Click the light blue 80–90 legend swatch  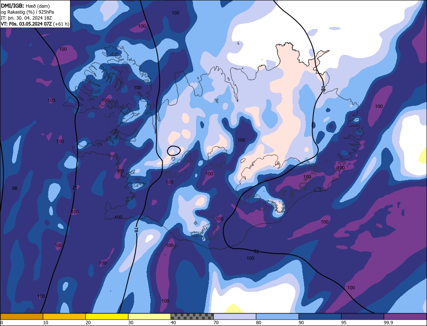point(277,316)
